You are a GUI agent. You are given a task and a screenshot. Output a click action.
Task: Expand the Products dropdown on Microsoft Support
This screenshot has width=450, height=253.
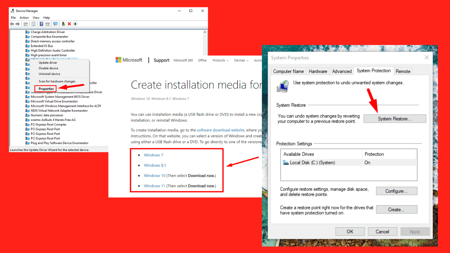tap(220, 60)
